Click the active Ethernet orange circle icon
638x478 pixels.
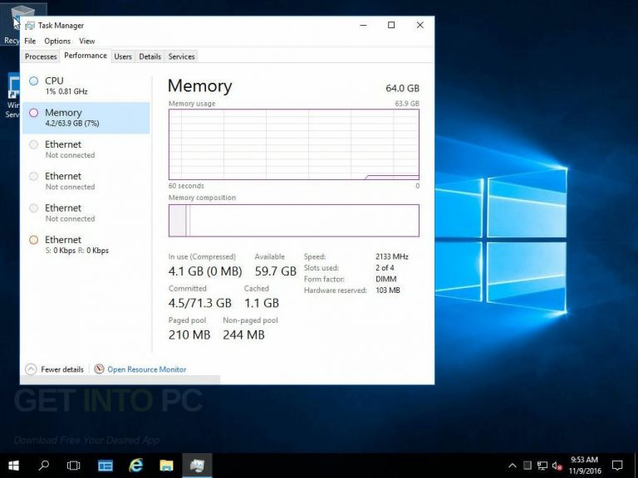click(x=34, y=240)
